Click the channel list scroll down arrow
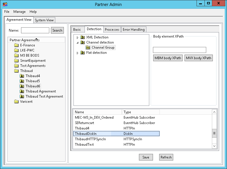Viewport: 227px width, 169px height. tap(214, 146)
